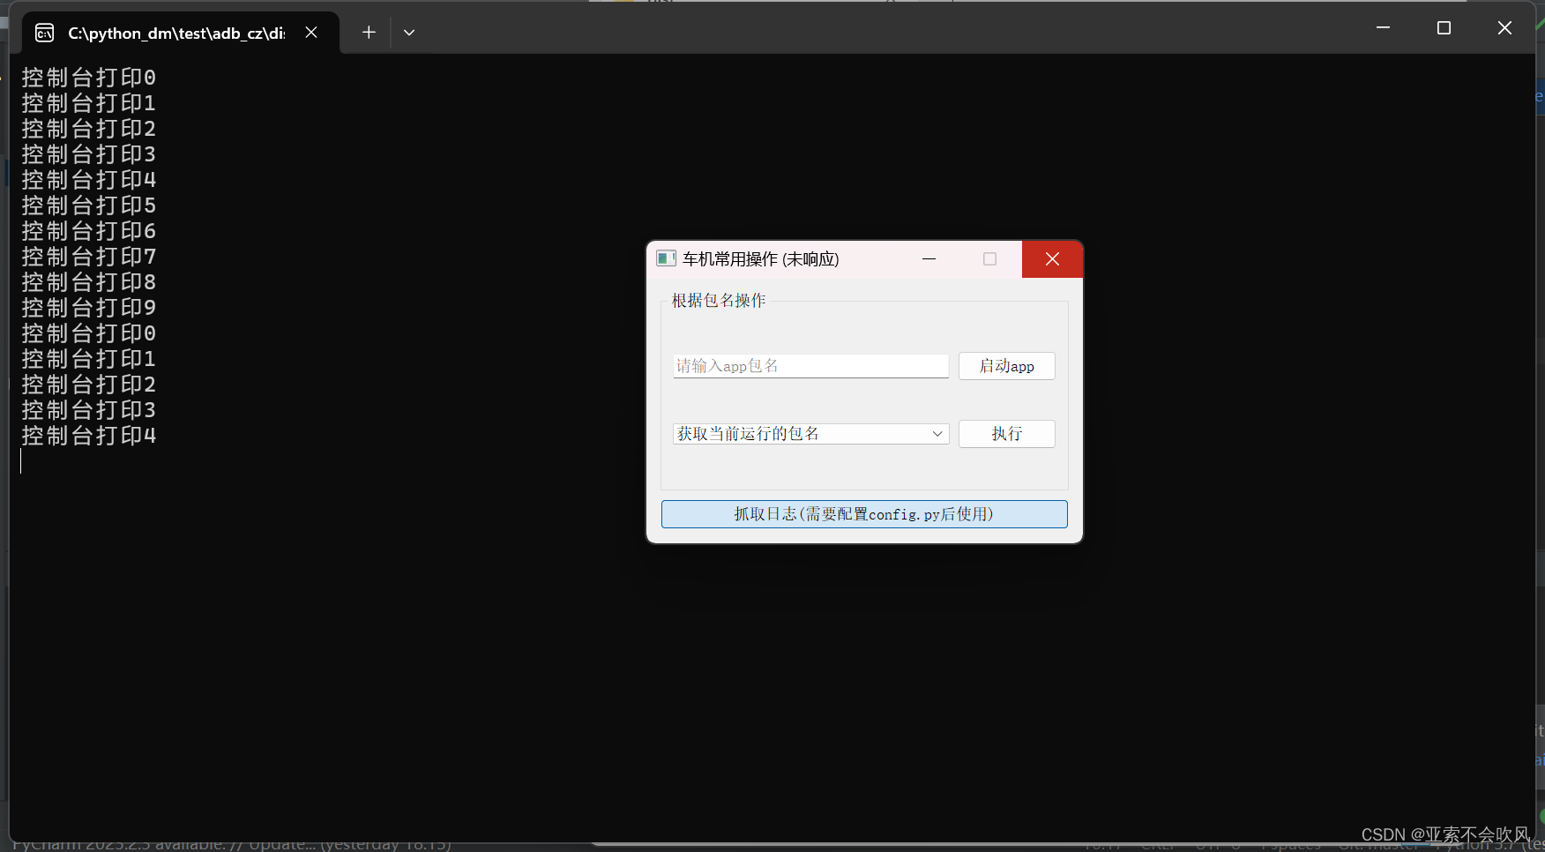
Task: Click the 启动app button
Action: (x=1006, y=366)
